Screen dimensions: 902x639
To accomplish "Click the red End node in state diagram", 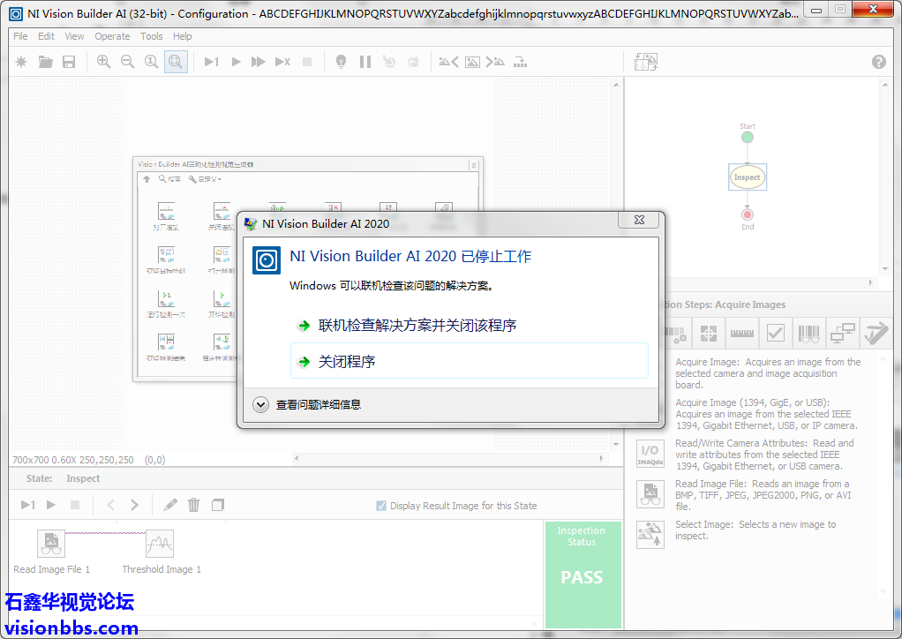I will 748,214.
